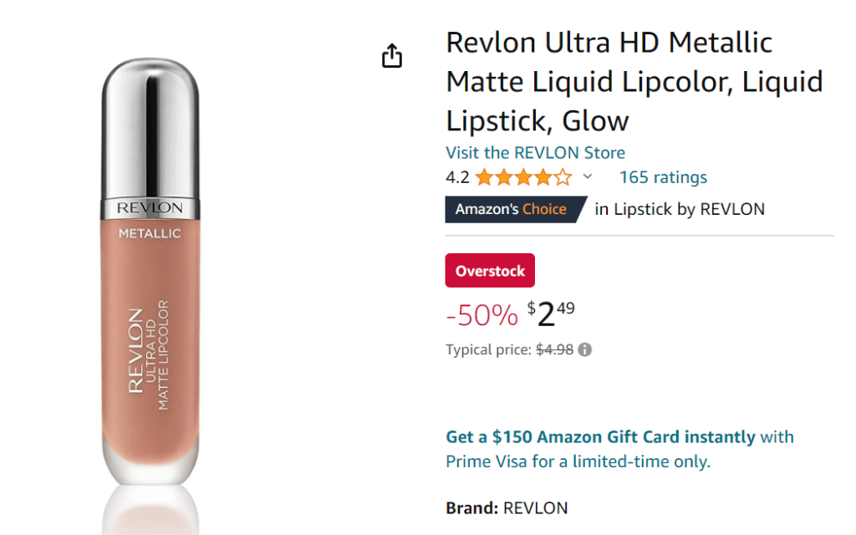This screenshot has height=535, width=856.
Task: Click the red Overstock badge
Action: (490, 271)
